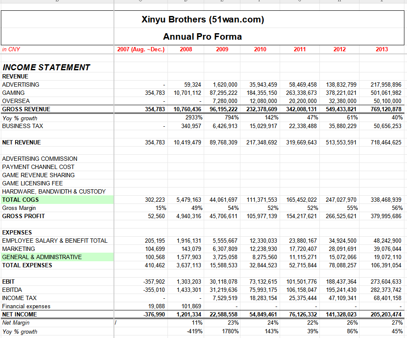Select the MARKETING row label

click(x=19, y=249)
